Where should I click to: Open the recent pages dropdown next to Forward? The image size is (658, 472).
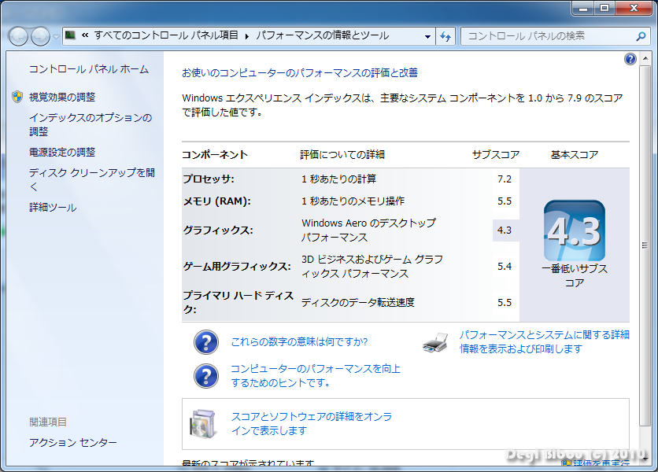click(x=56, y=36)
